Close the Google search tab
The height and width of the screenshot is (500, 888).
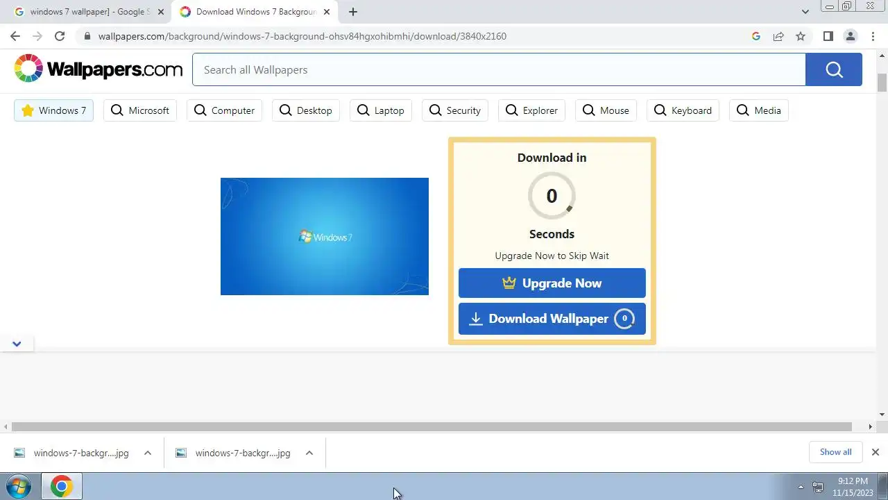pyautogui.click(x=161, y=12)
